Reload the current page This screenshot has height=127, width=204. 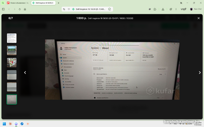coord(20,9)
